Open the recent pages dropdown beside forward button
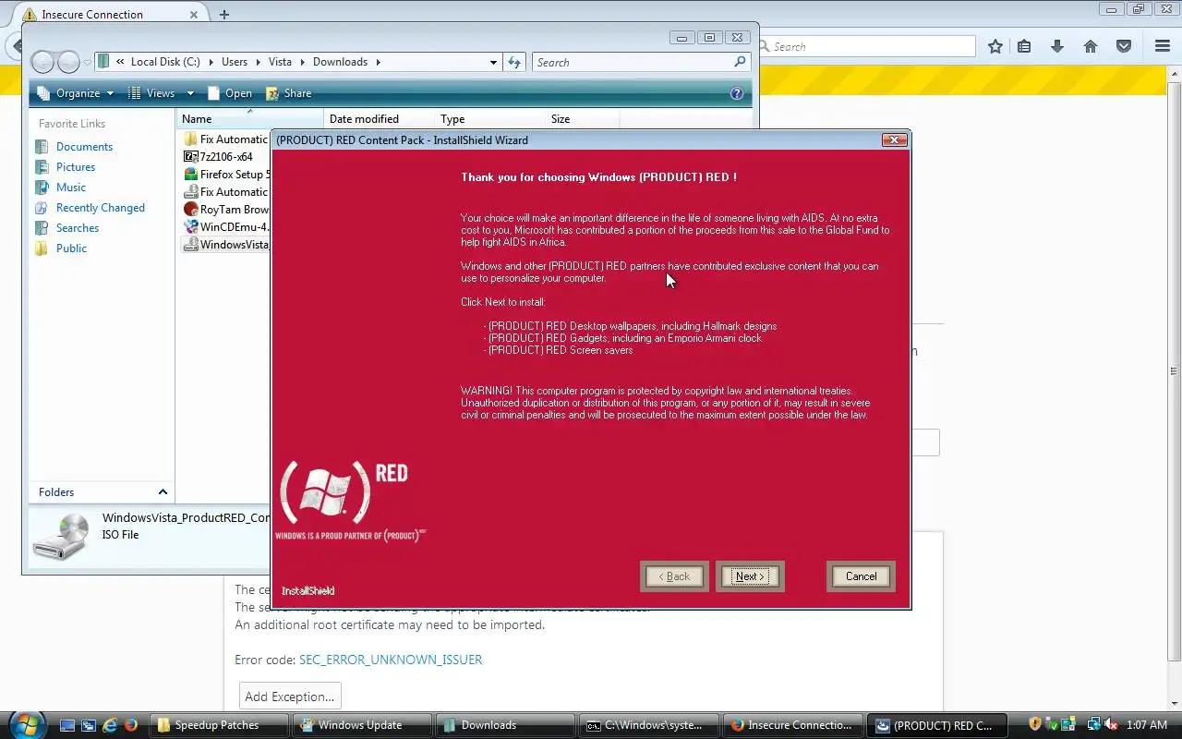Viewport: 1182px width, 739px height. pos(88,63)
